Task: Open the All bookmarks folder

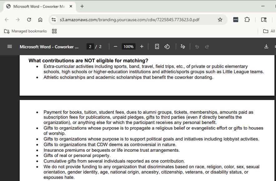Action: 269,31
